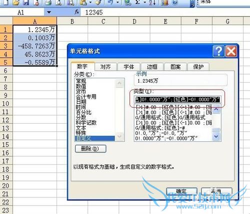Screen dimensions: 250x214
Task: Select 文本 in the category list
Action: pyautogui.click(x=81, y=128)
